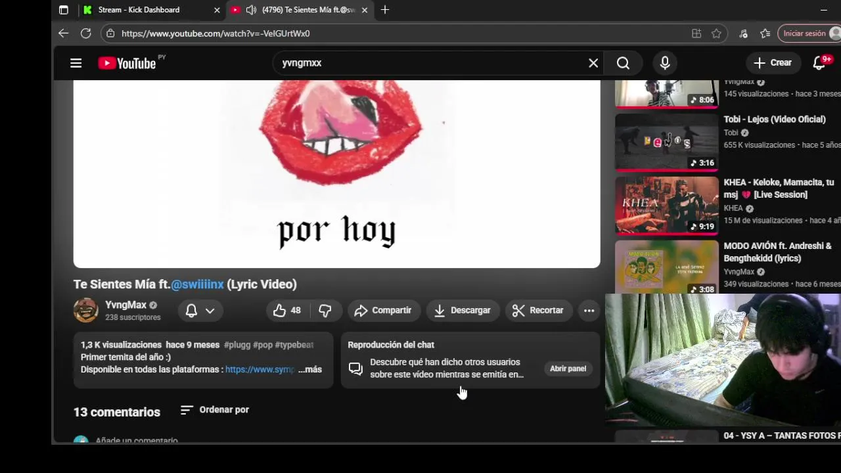Image resolution: width=841 pixels, height=473 pixels.
Task: Click 238 suscriptores text
Action: [x=133, y=317]
